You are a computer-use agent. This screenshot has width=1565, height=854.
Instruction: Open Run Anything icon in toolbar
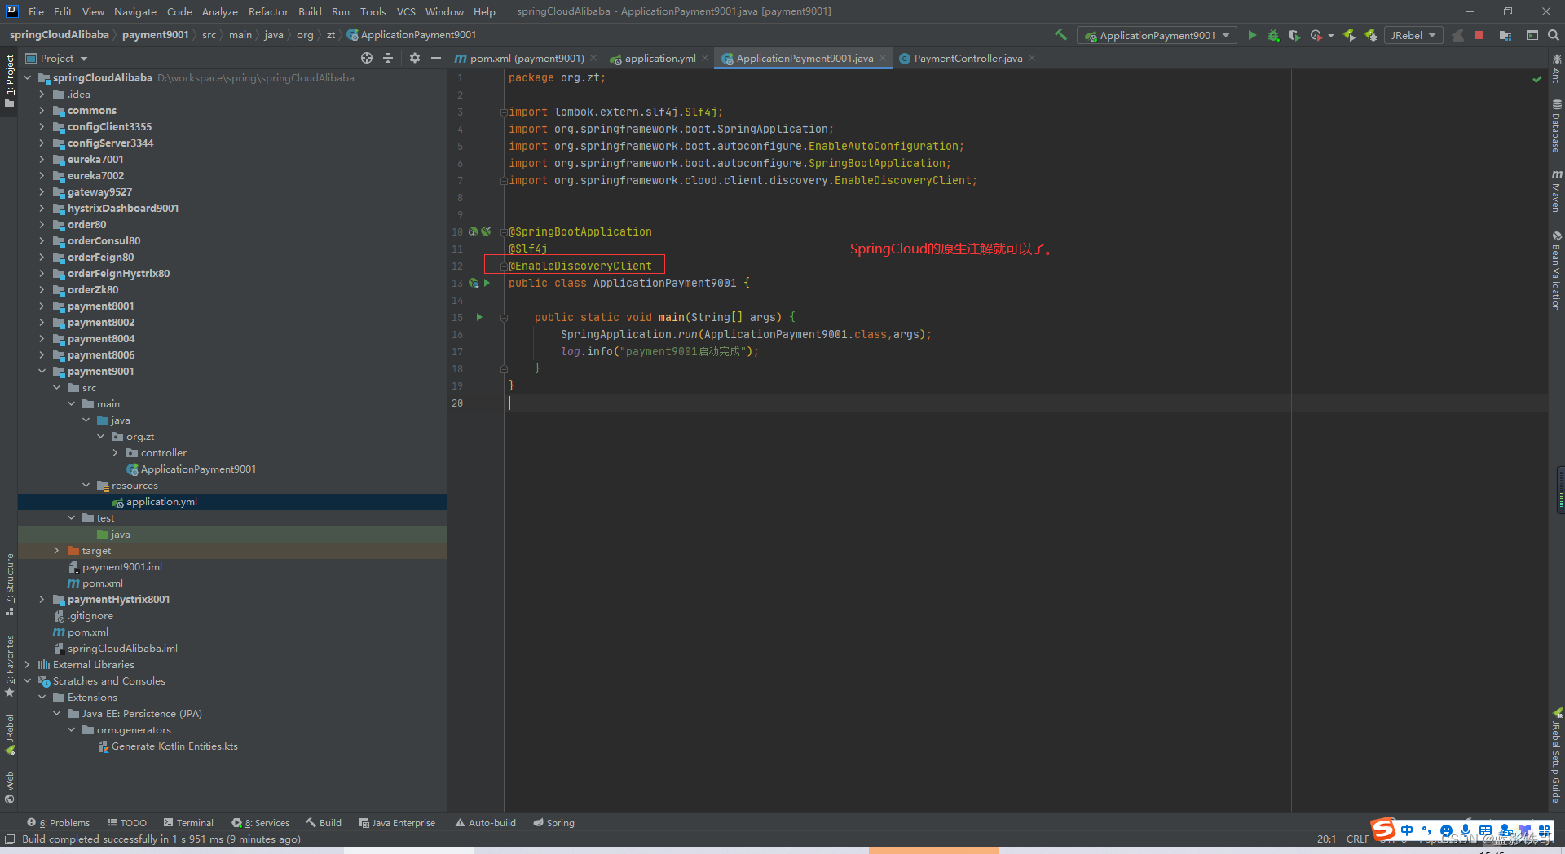point(1532,35)
